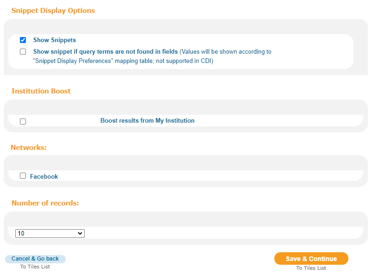Viewport: 372px width, 274px height.
Task: Click the value 10 inside records select
Action: coord(21,233)
